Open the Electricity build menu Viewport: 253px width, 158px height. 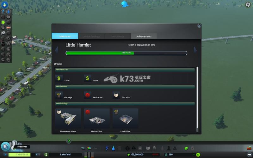107,148
